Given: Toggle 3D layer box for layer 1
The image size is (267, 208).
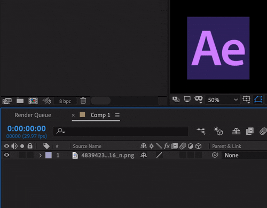Looking at the screenshot, I should pyautogui.click(x=198, y=155).
